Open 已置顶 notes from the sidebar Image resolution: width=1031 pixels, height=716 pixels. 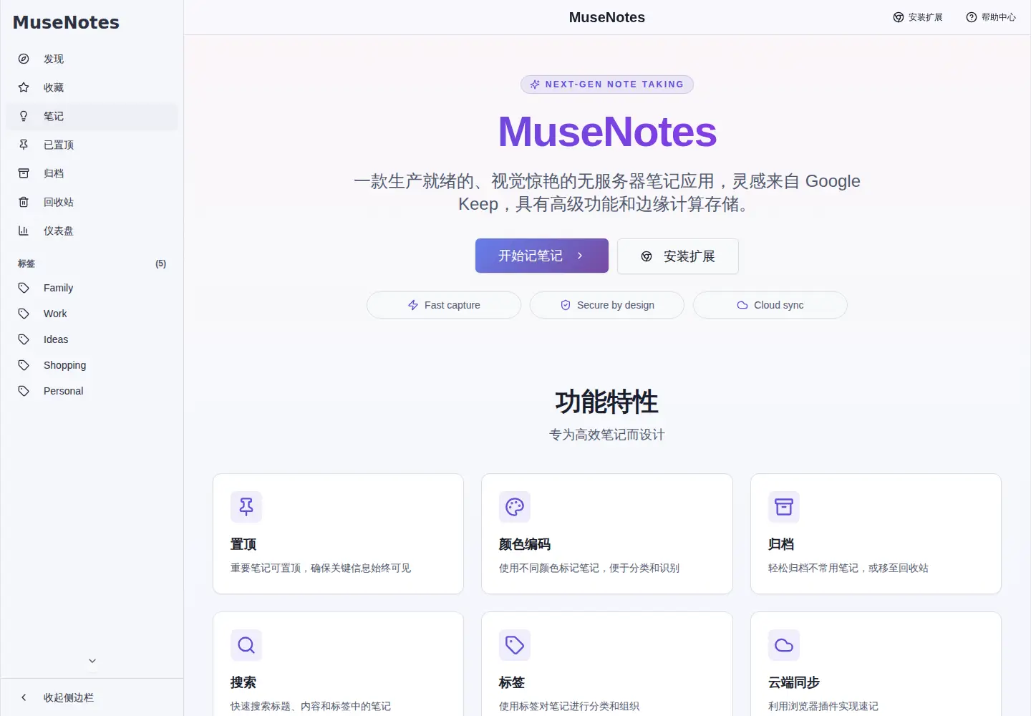[92, 145]
